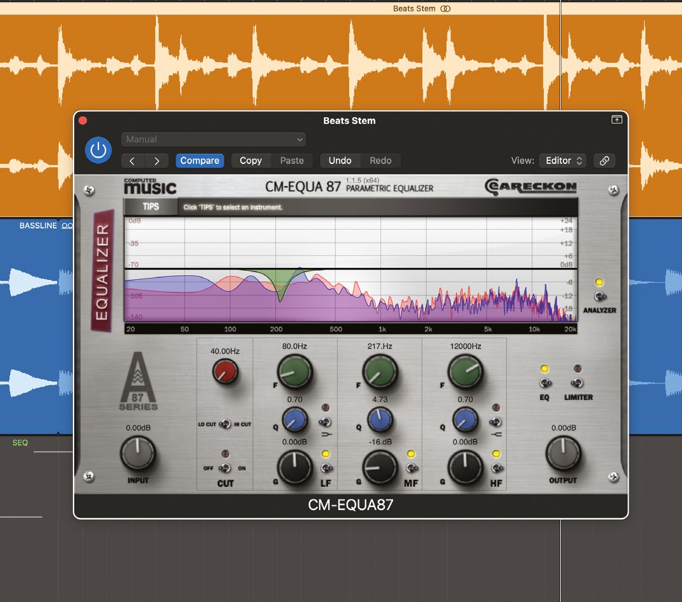Toggle the LIMITER switch
The width and height of the screenshot is (682, 602).
[x=577, y=383]
